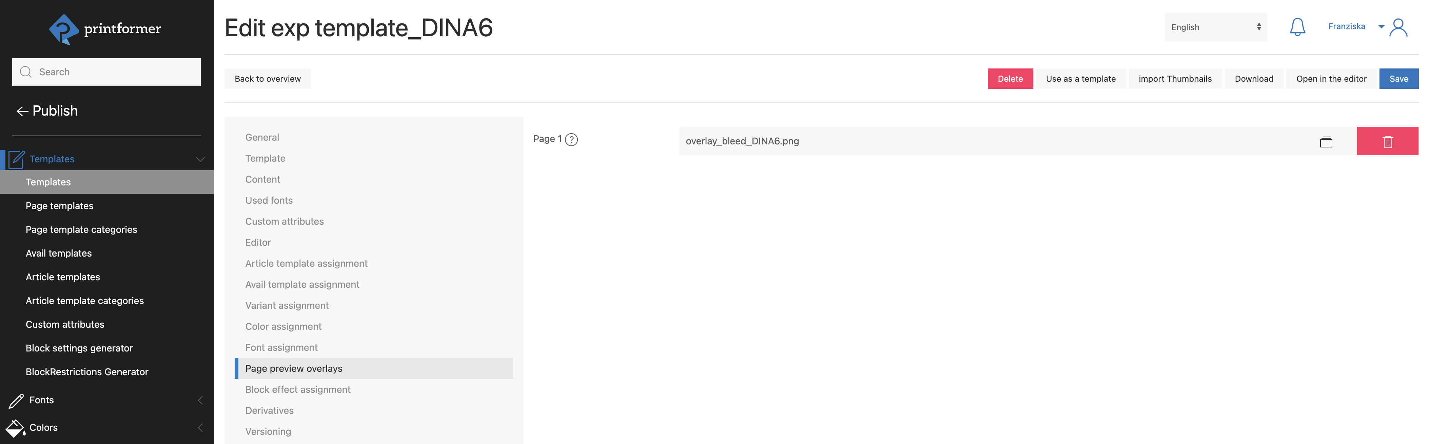The image size is (1429, 444).
Task: Open the Franziska user menu arrow
Action: [x=1381, y=27]
